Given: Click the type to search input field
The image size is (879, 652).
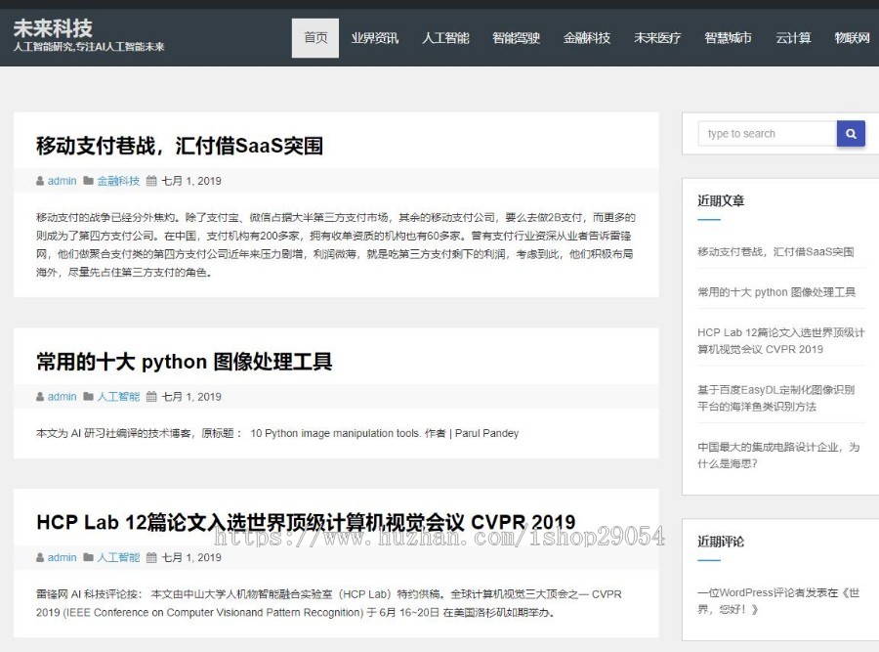Looking at the screenshot, I should coord(765,133).
